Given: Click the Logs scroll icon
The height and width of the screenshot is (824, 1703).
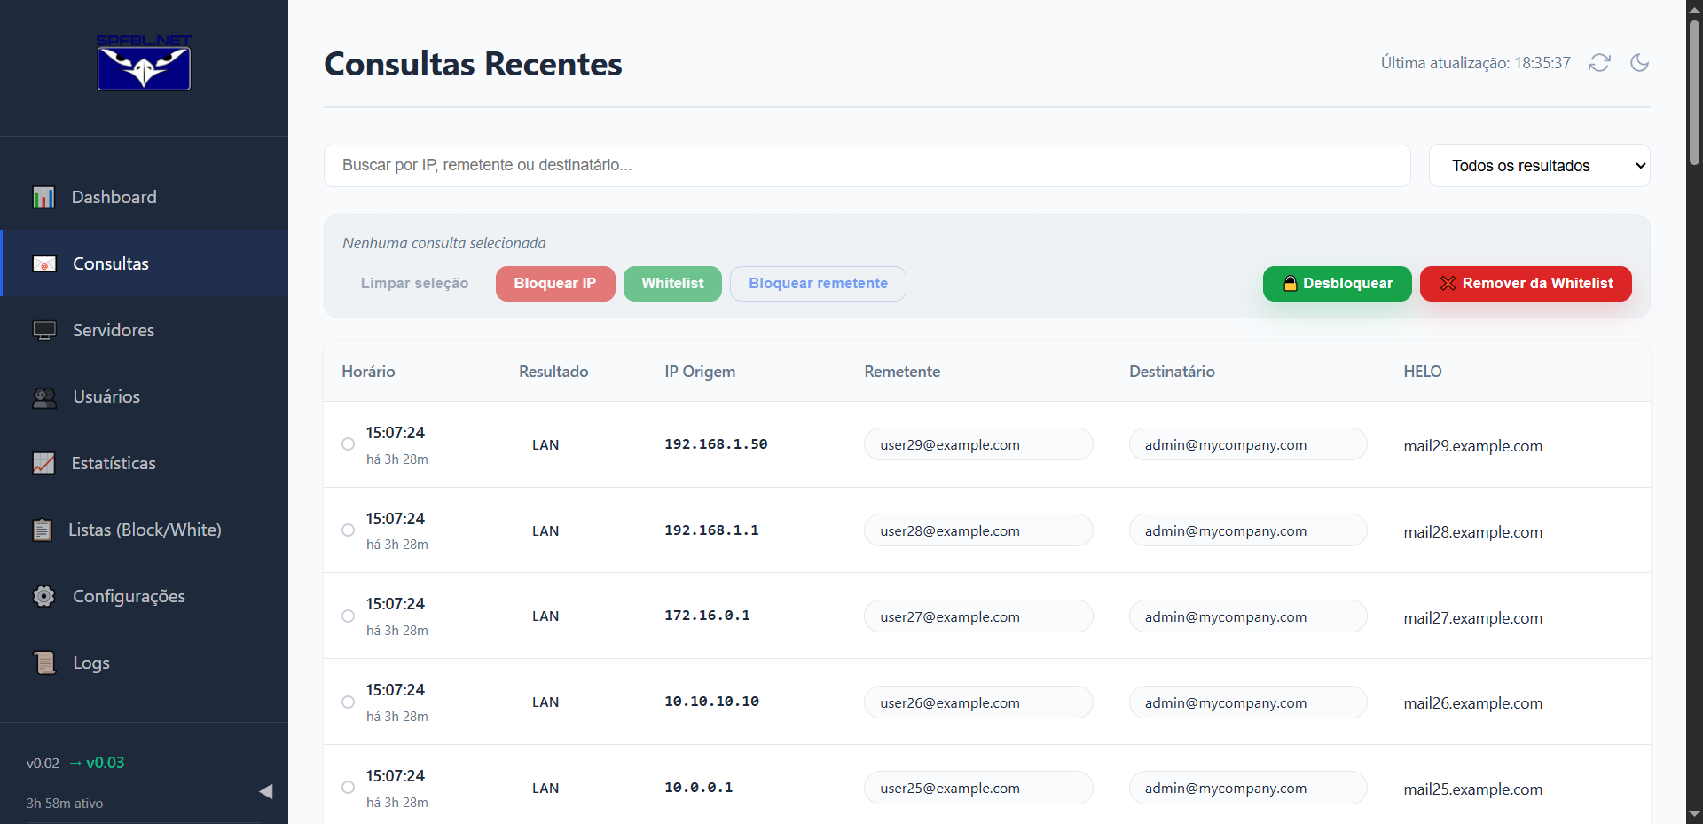Looking at the screenshot, I should pos(44,663).
